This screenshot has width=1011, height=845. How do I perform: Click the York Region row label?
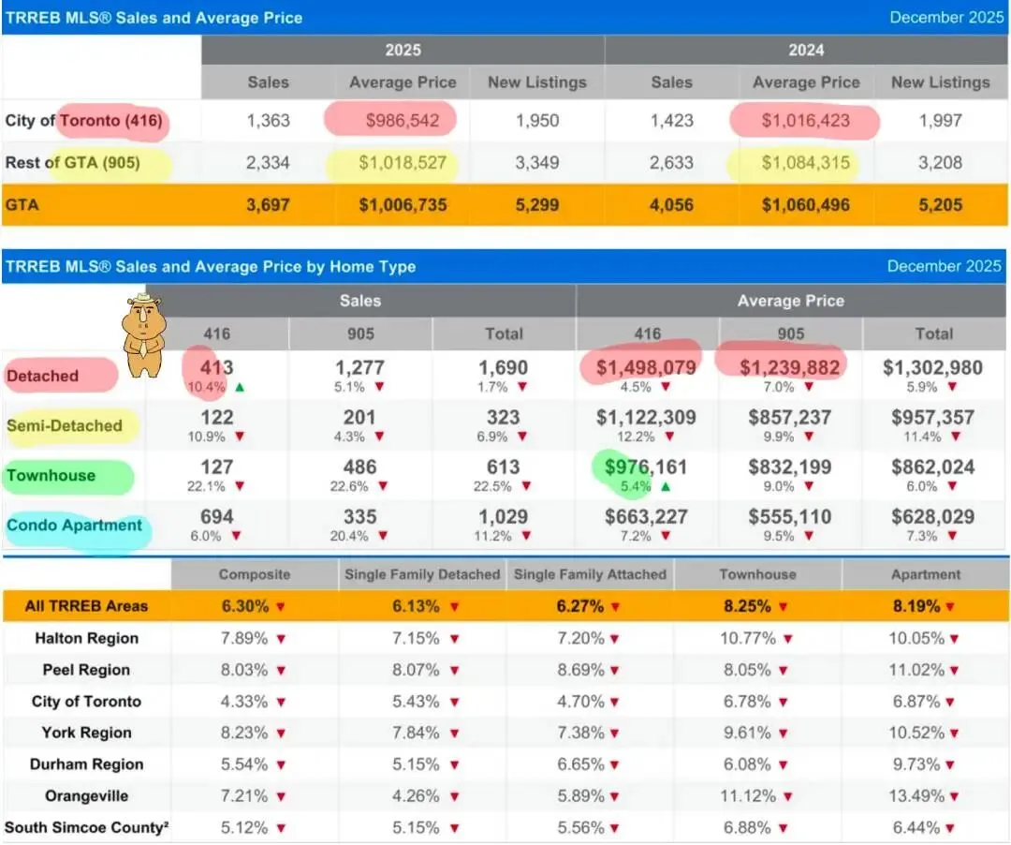[x=86, y=733]
